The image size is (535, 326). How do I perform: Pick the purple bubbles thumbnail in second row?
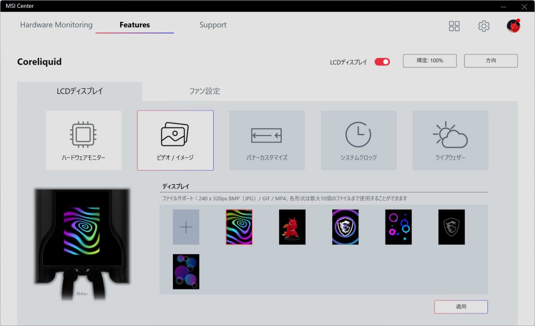pyautogui.click(x=186, y=271)
